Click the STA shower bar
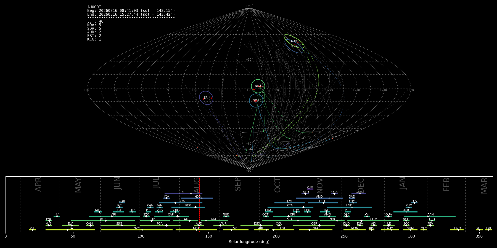This screenshot has width=497, height=248. coord(290,221)
